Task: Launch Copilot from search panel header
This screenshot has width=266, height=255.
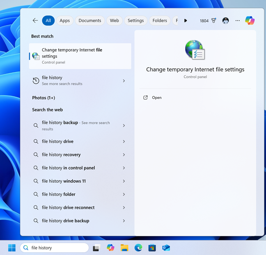Action: click(x=250, y=20)
